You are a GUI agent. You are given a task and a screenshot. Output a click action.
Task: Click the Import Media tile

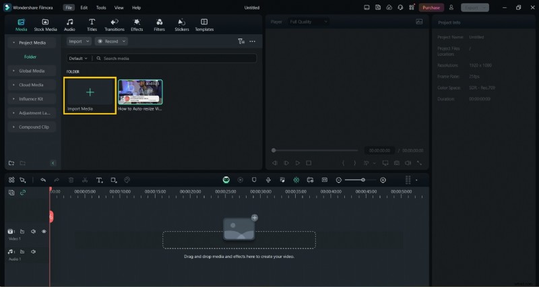90,96
